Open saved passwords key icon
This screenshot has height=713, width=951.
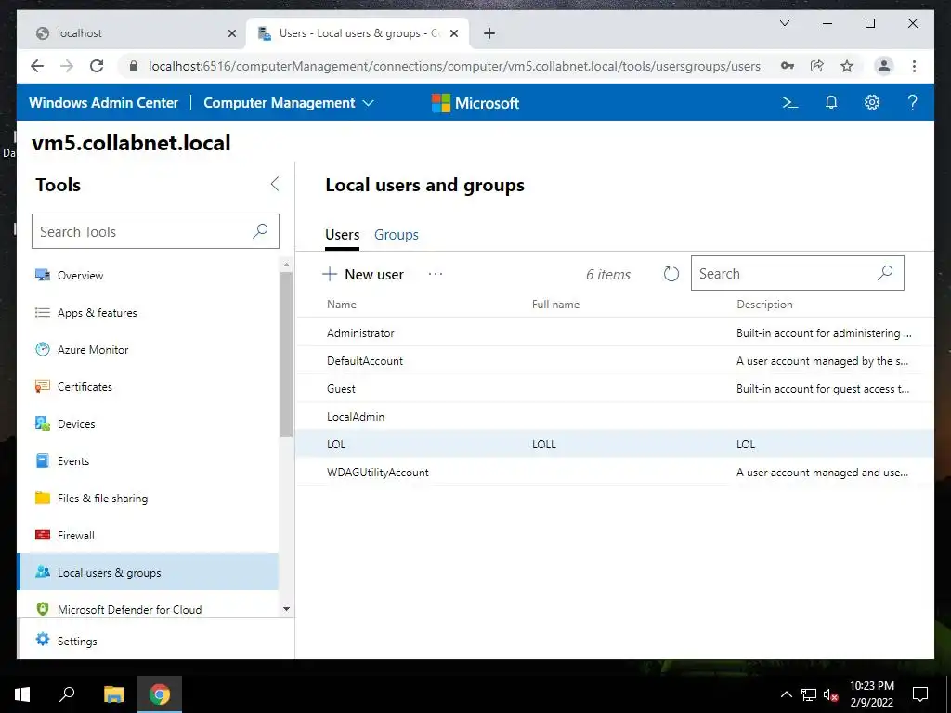click(x=788, y=66)
